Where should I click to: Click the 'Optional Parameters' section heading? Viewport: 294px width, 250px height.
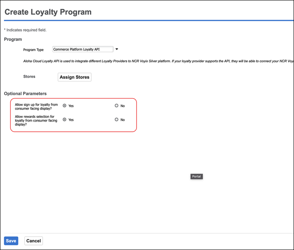pyautogui.click(x=25, y=94)
